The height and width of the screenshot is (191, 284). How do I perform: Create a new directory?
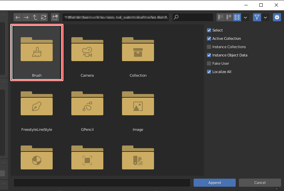(55, 17)
